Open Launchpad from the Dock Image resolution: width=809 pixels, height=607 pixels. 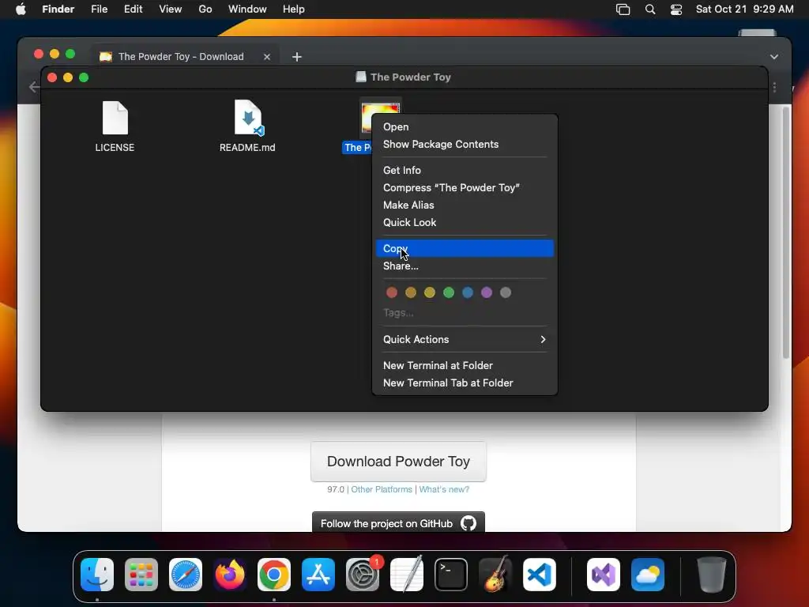coord(141,575)
